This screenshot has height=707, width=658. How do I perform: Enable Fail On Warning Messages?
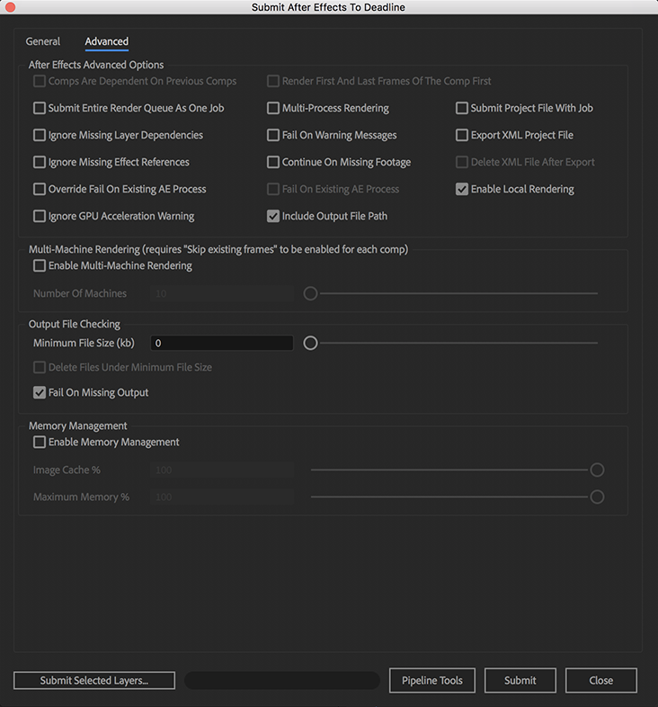(273, 135)
